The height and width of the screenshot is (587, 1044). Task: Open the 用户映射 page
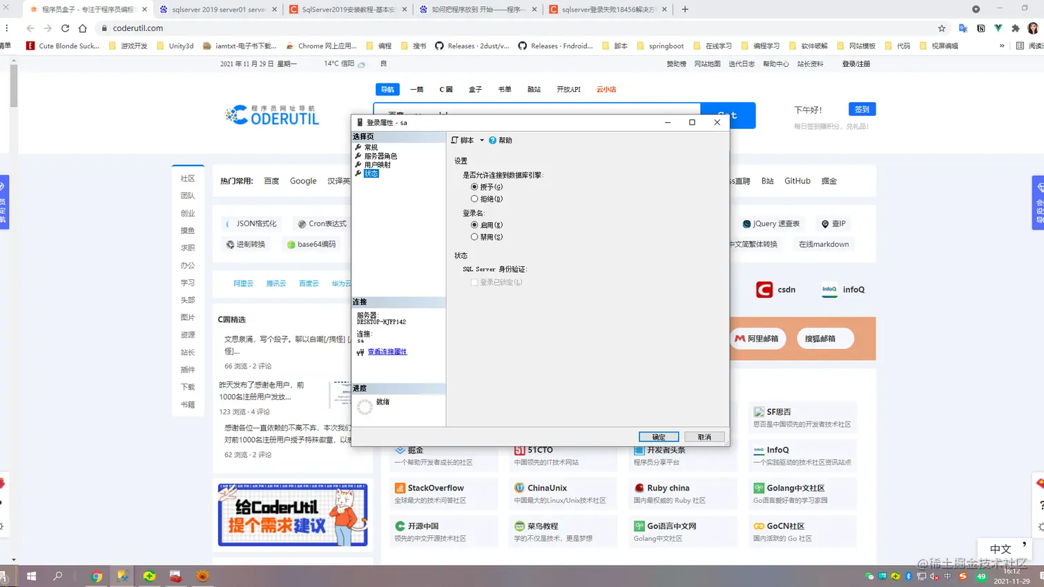(378, 165)
